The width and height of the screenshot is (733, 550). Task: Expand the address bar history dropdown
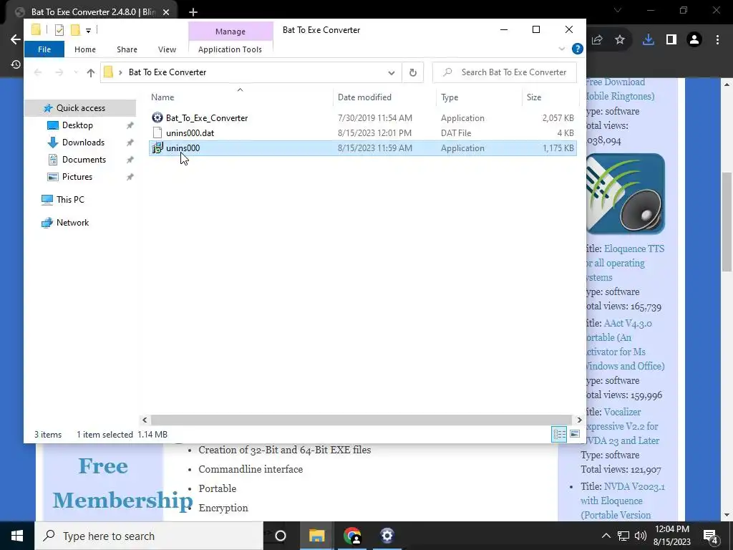pyautogui.click(x=392, y=72)
